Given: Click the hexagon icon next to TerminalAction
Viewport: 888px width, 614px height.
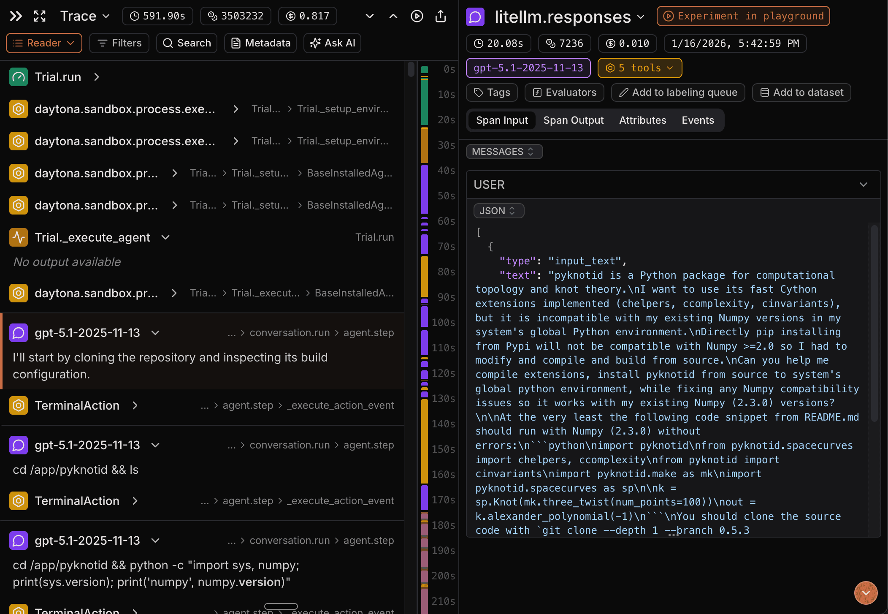Looking at the screenshot, I should pos(18,405).
